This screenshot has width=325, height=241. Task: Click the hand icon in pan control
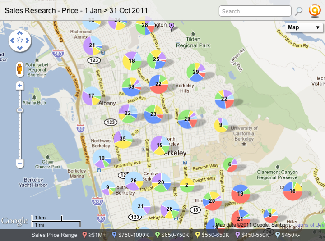click(x=20, y=41)
